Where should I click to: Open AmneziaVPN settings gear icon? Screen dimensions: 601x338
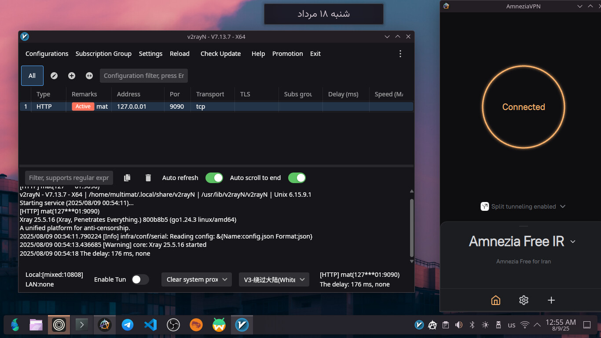[523, 300]
